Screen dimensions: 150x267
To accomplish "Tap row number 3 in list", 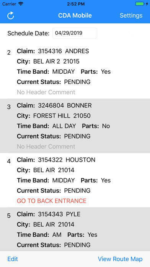I will click(x=9, y=107).
